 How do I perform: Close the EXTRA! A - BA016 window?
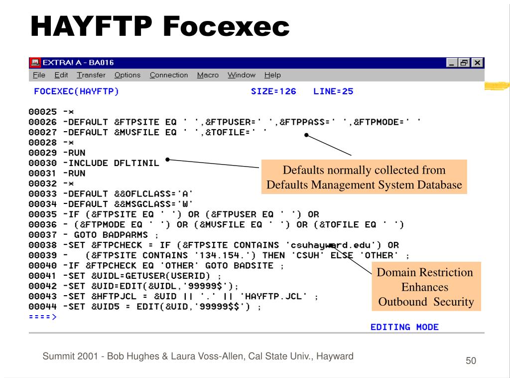click(x=477, y=62)
